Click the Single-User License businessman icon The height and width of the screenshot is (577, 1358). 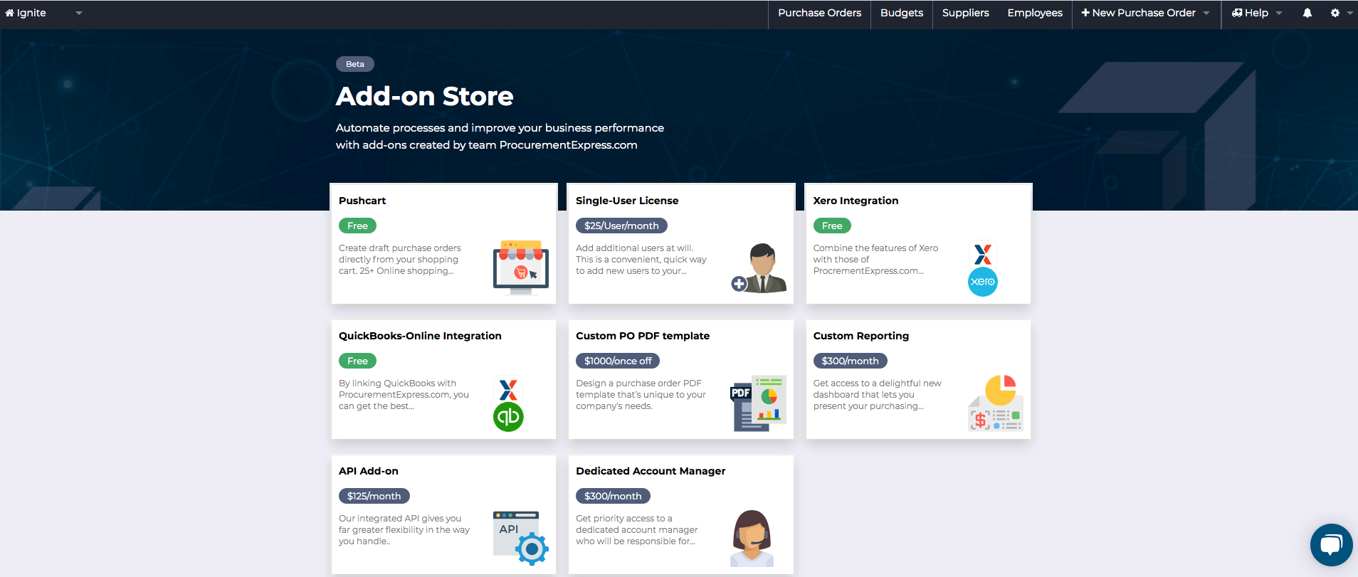(x=759, y=268)
